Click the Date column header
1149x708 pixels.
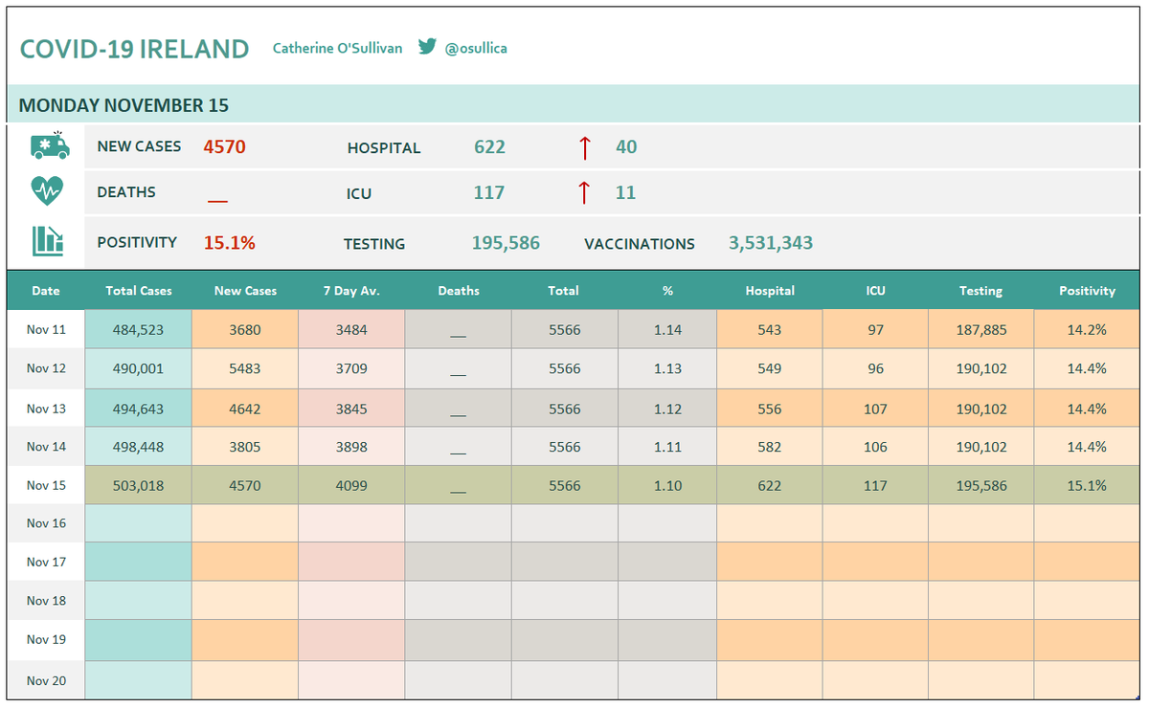point(46,291)
